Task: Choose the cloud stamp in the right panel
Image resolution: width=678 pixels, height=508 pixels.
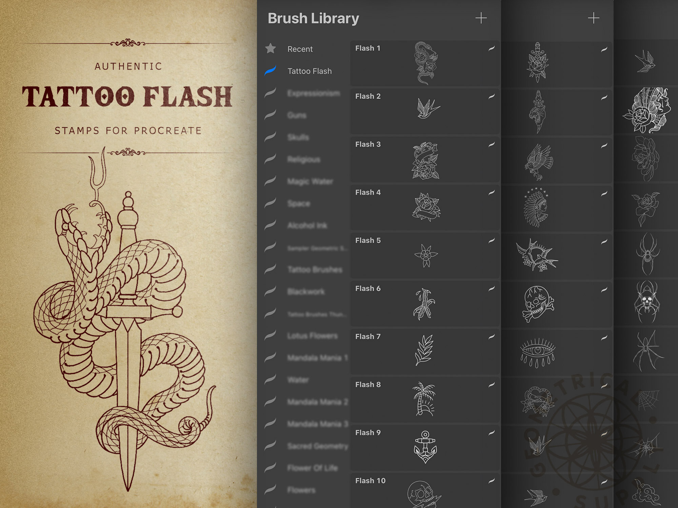Action: [x=646, y=493]
